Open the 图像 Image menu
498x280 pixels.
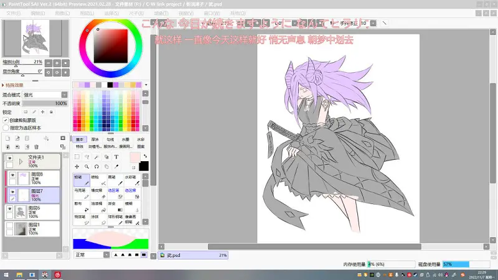62,13
